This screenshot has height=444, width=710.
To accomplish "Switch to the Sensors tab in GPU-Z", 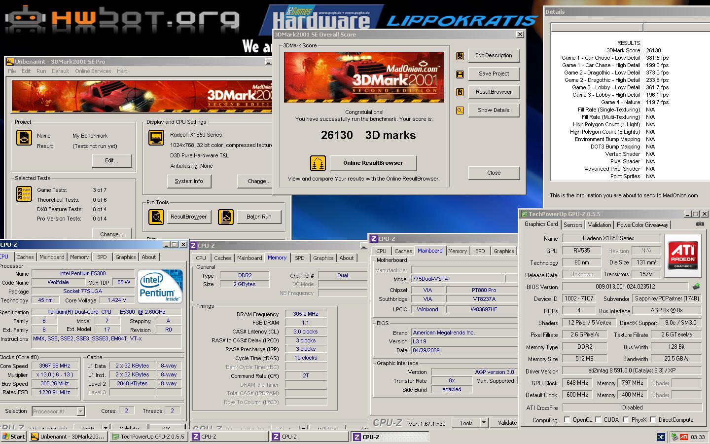I will pos(573,225).
